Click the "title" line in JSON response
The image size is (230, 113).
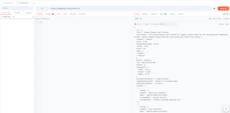[153, 32]
